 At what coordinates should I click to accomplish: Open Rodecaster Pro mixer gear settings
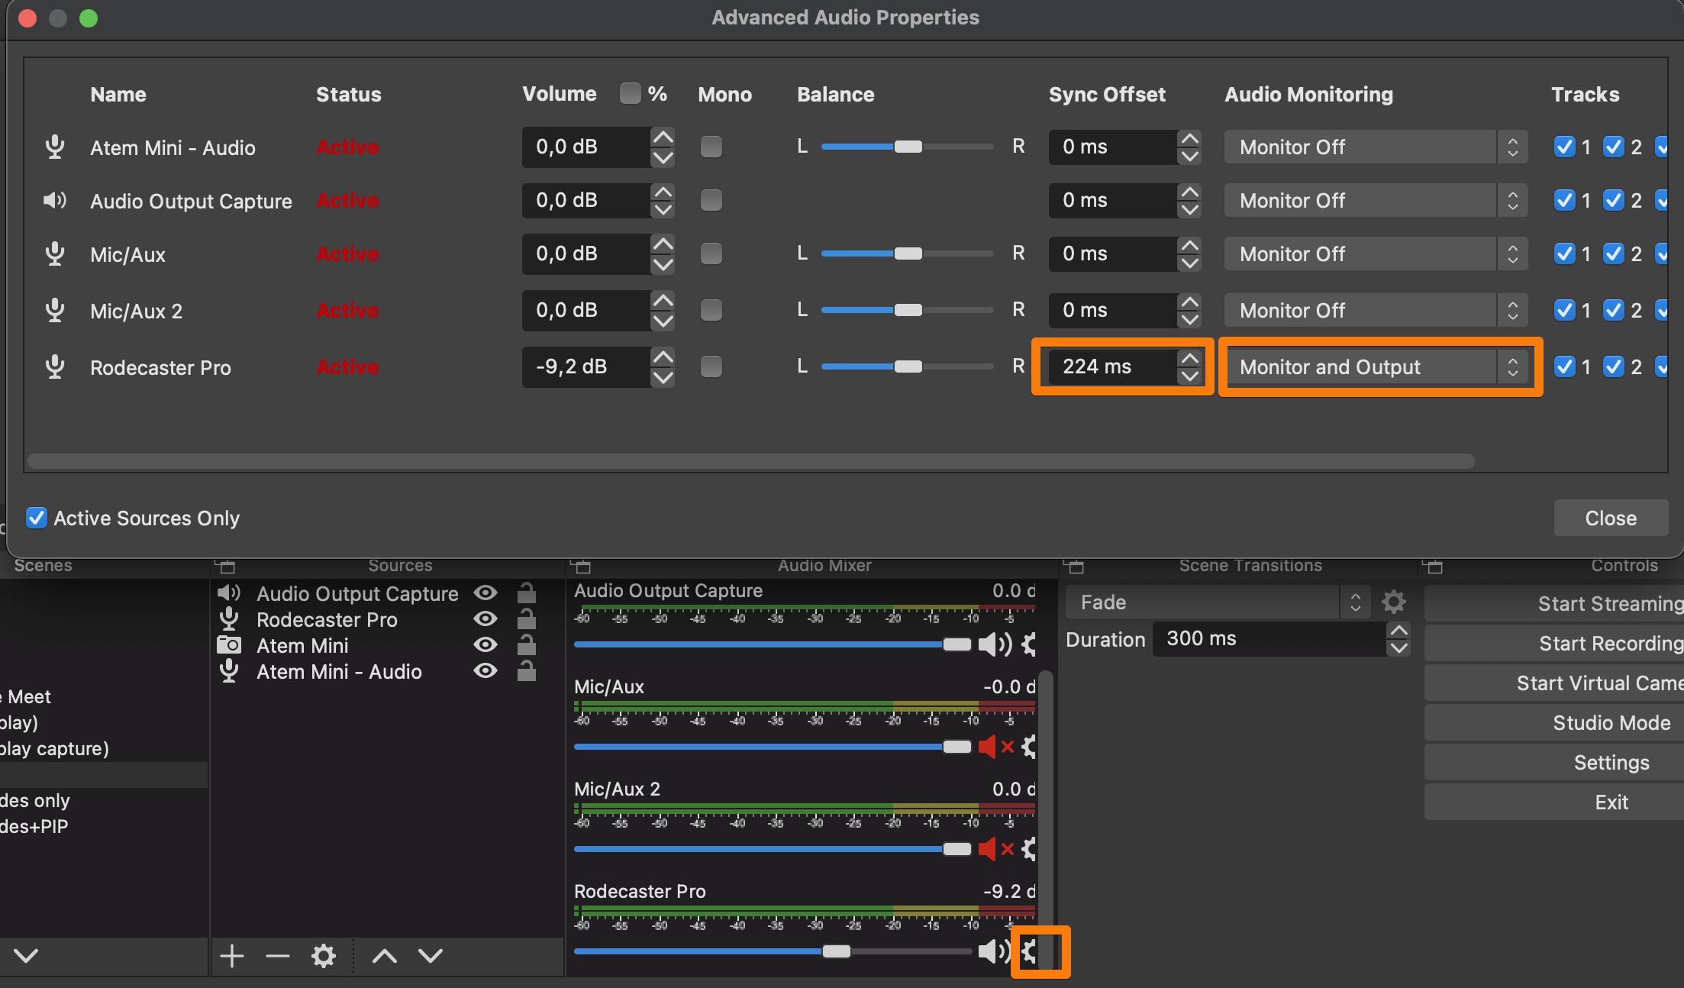(1030, 951)
